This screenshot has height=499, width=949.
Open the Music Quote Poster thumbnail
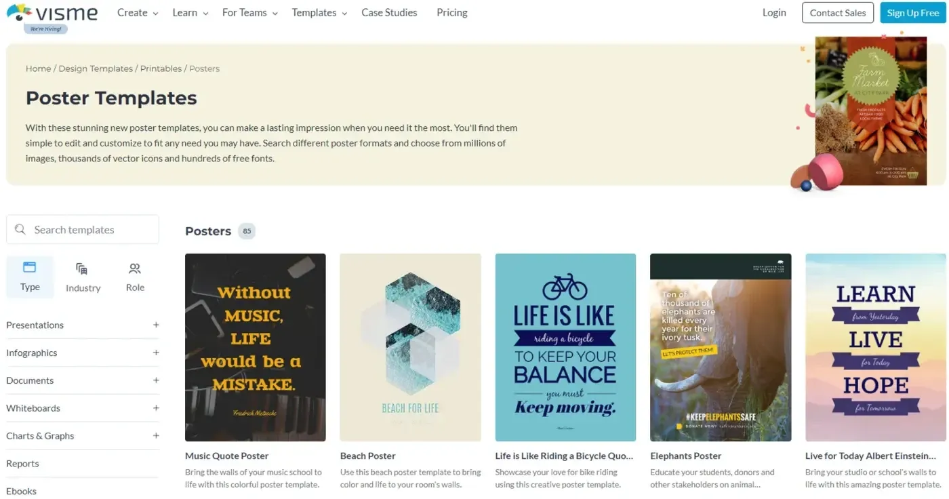pyautogui.click(x=255, y=347)
